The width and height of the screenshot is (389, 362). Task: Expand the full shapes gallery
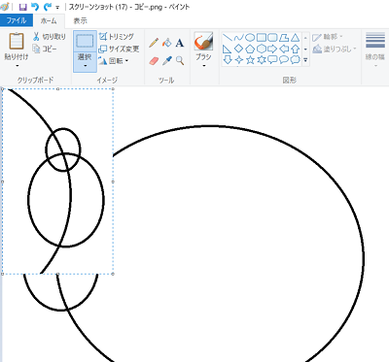coord(305,60)
